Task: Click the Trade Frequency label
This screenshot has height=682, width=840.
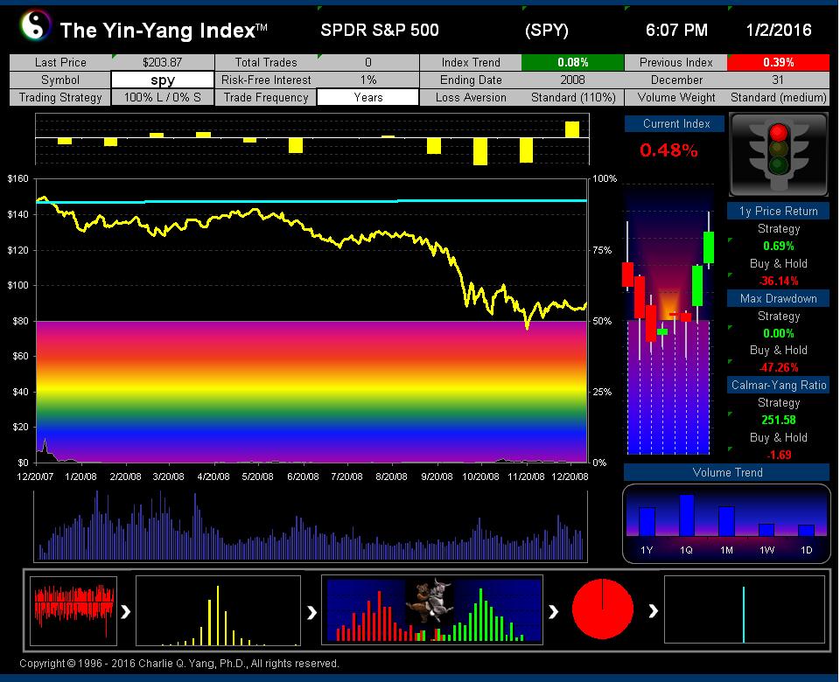Action: (x=266, y=97)
